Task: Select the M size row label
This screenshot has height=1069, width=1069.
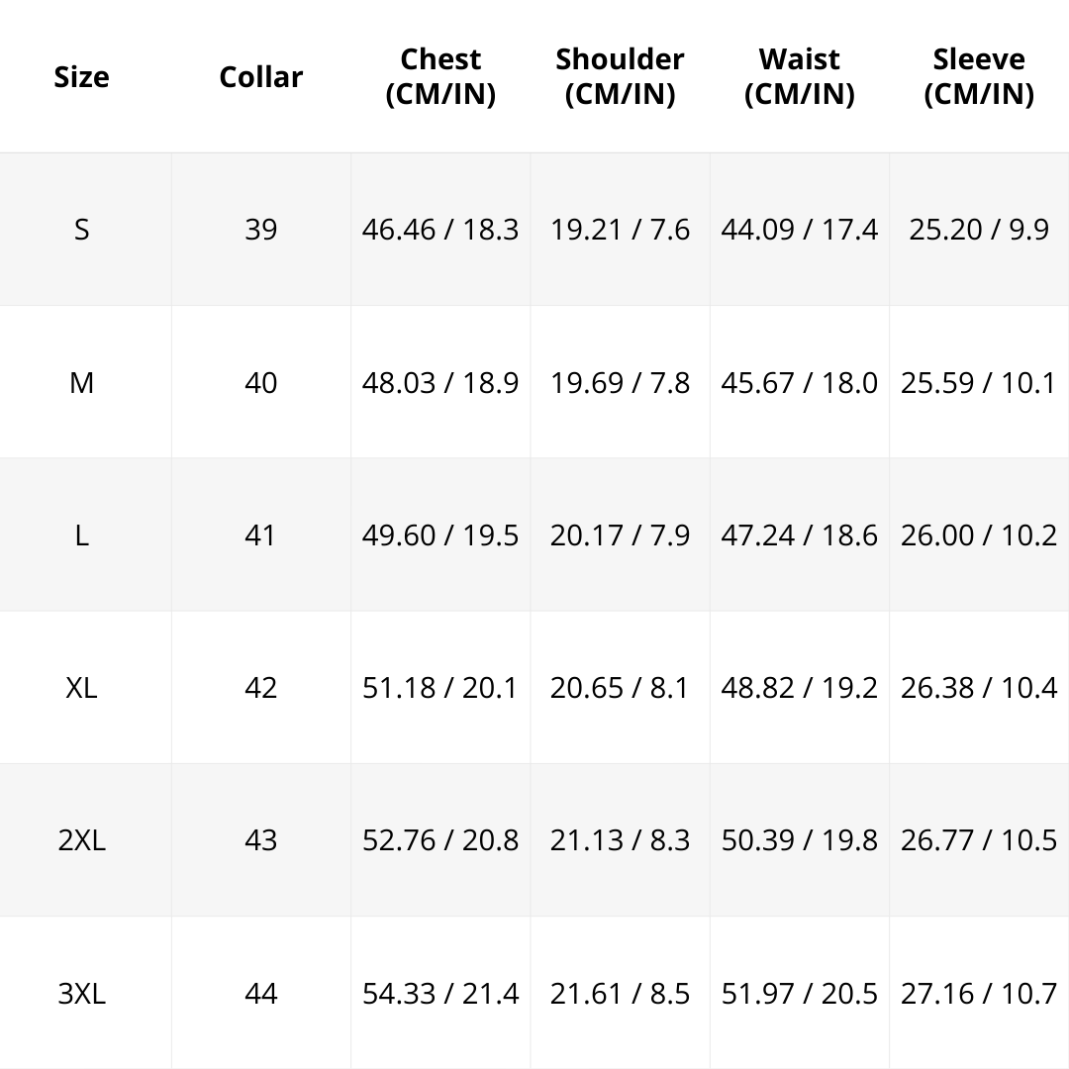Action: 81,382
